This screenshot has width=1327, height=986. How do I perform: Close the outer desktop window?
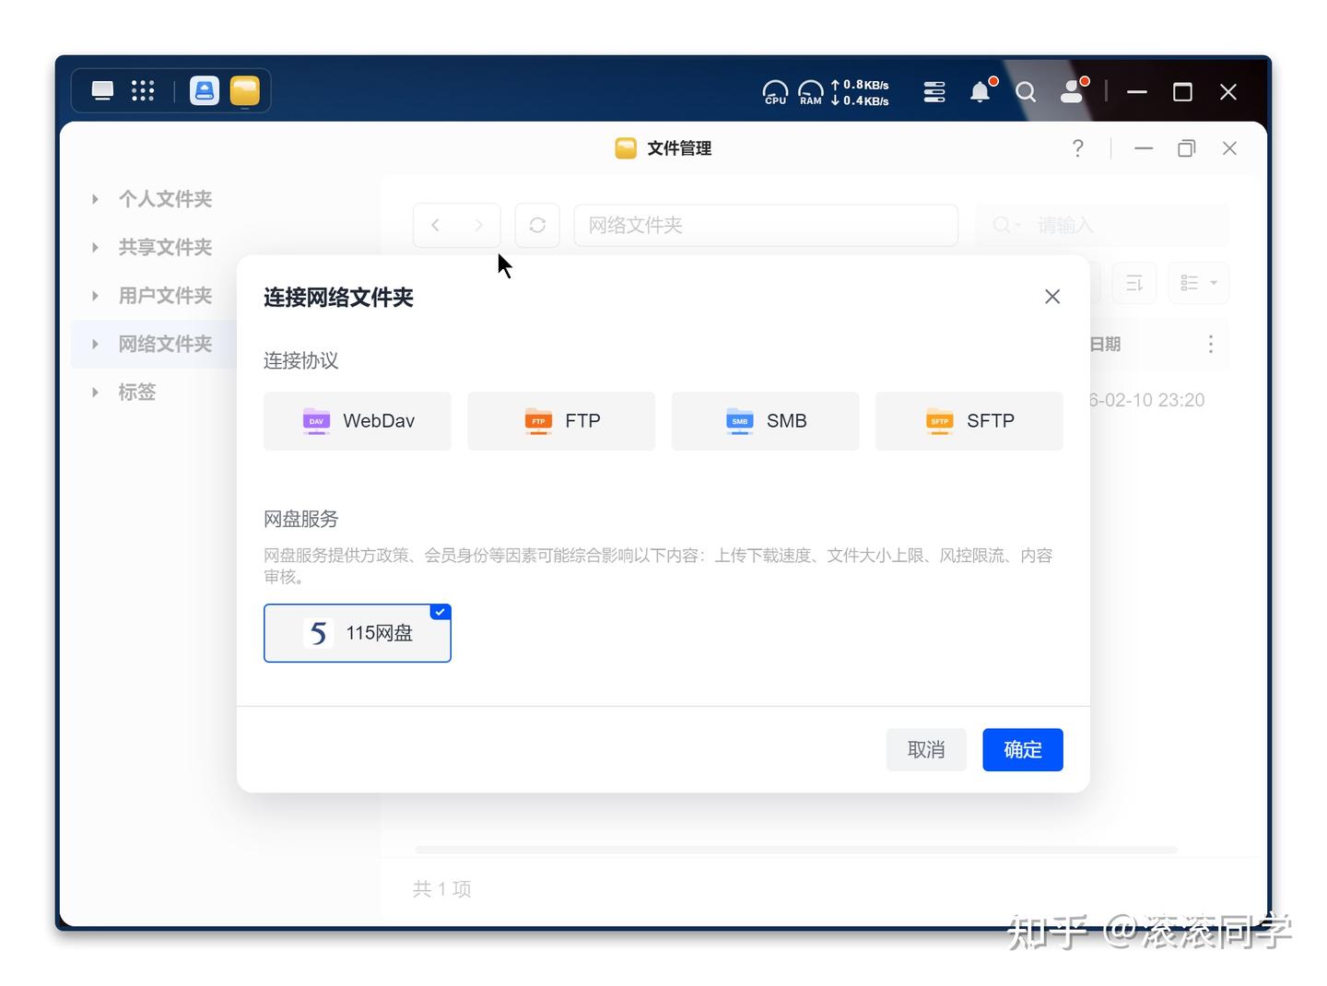1228,92
